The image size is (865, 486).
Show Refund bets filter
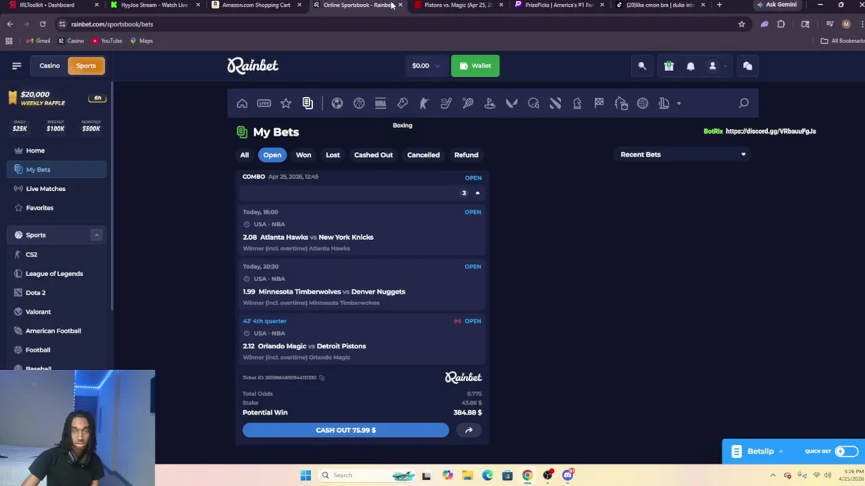click(466, 155)
